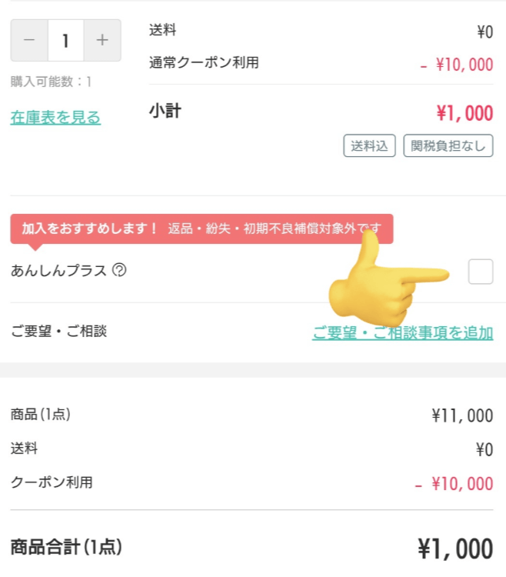
Task: Click the bold black ¥1,000 total
Action: (x=455, y=549)
